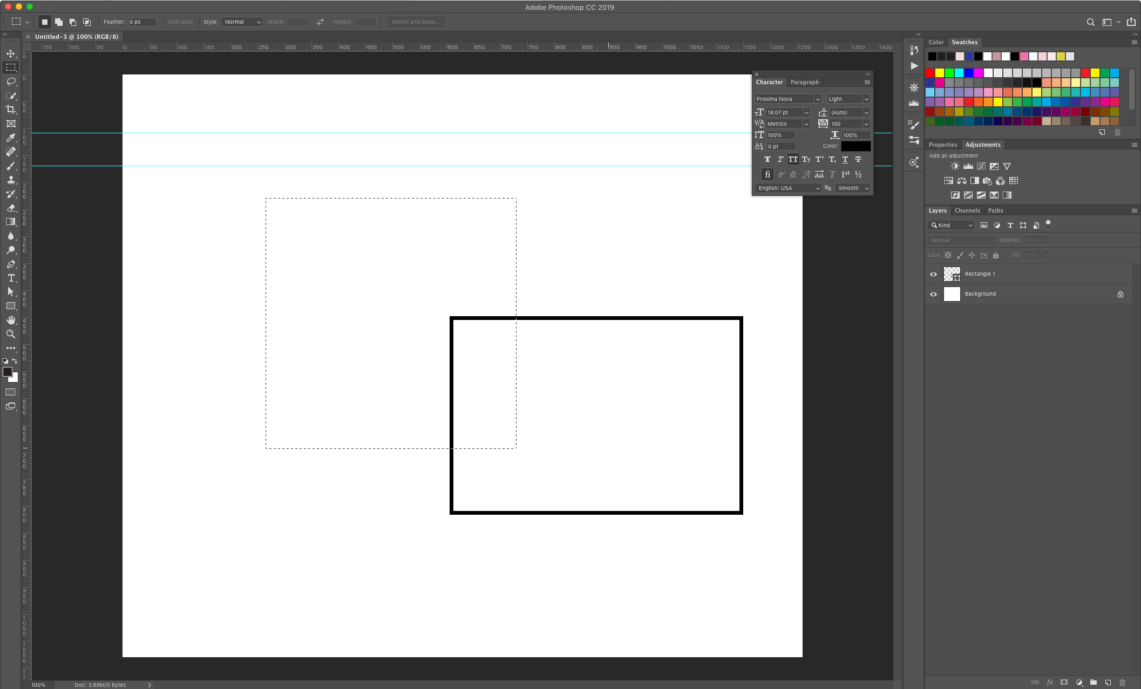The height and width of the screenshot is (689, 1141).
Task: Select the Crop tool
Action: [11, 110]
